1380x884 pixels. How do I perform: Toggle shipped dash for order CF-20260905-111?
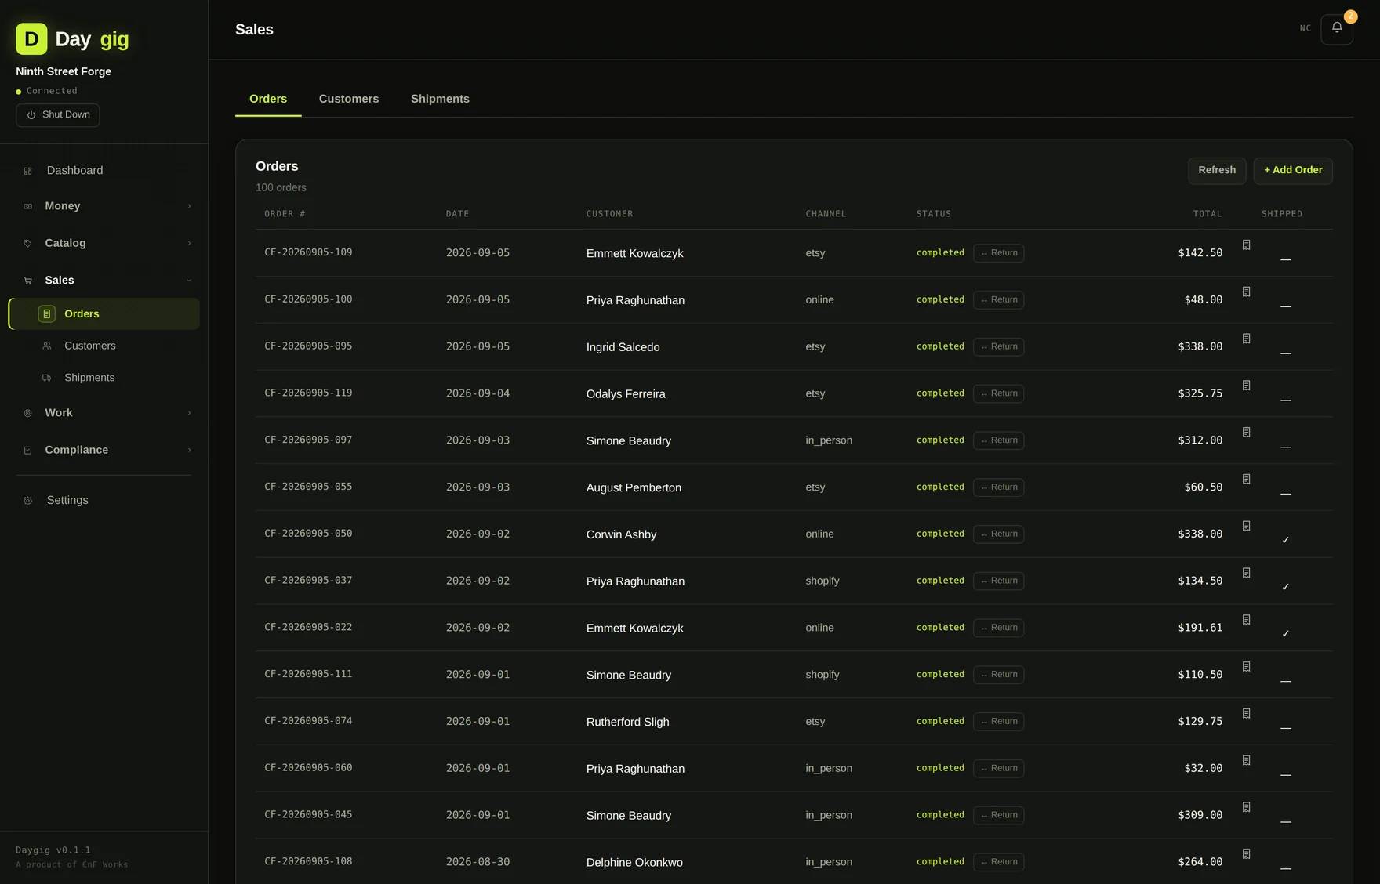tap(1286, 681)
